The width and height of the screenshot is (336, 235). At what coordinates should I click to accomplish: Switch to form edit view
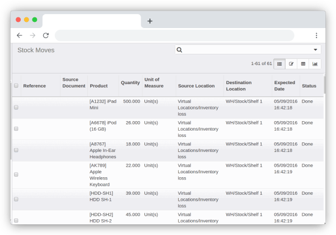click(x=291, y=64)
